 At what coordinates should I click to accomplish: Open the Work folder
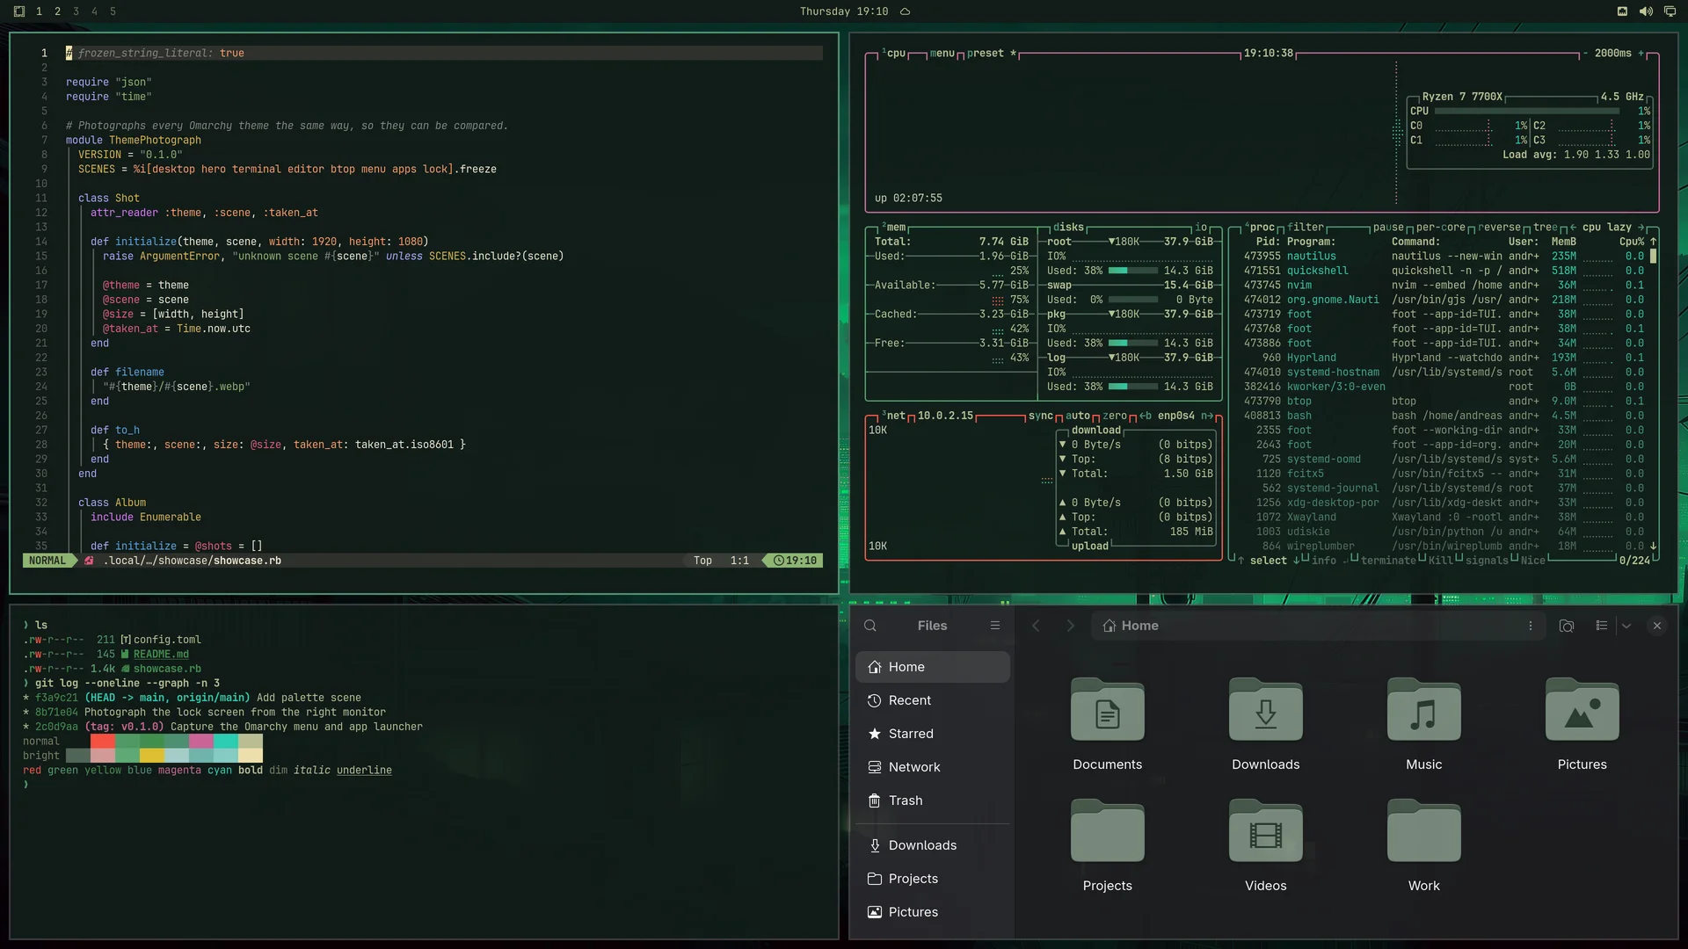(x=1424, y=847)
